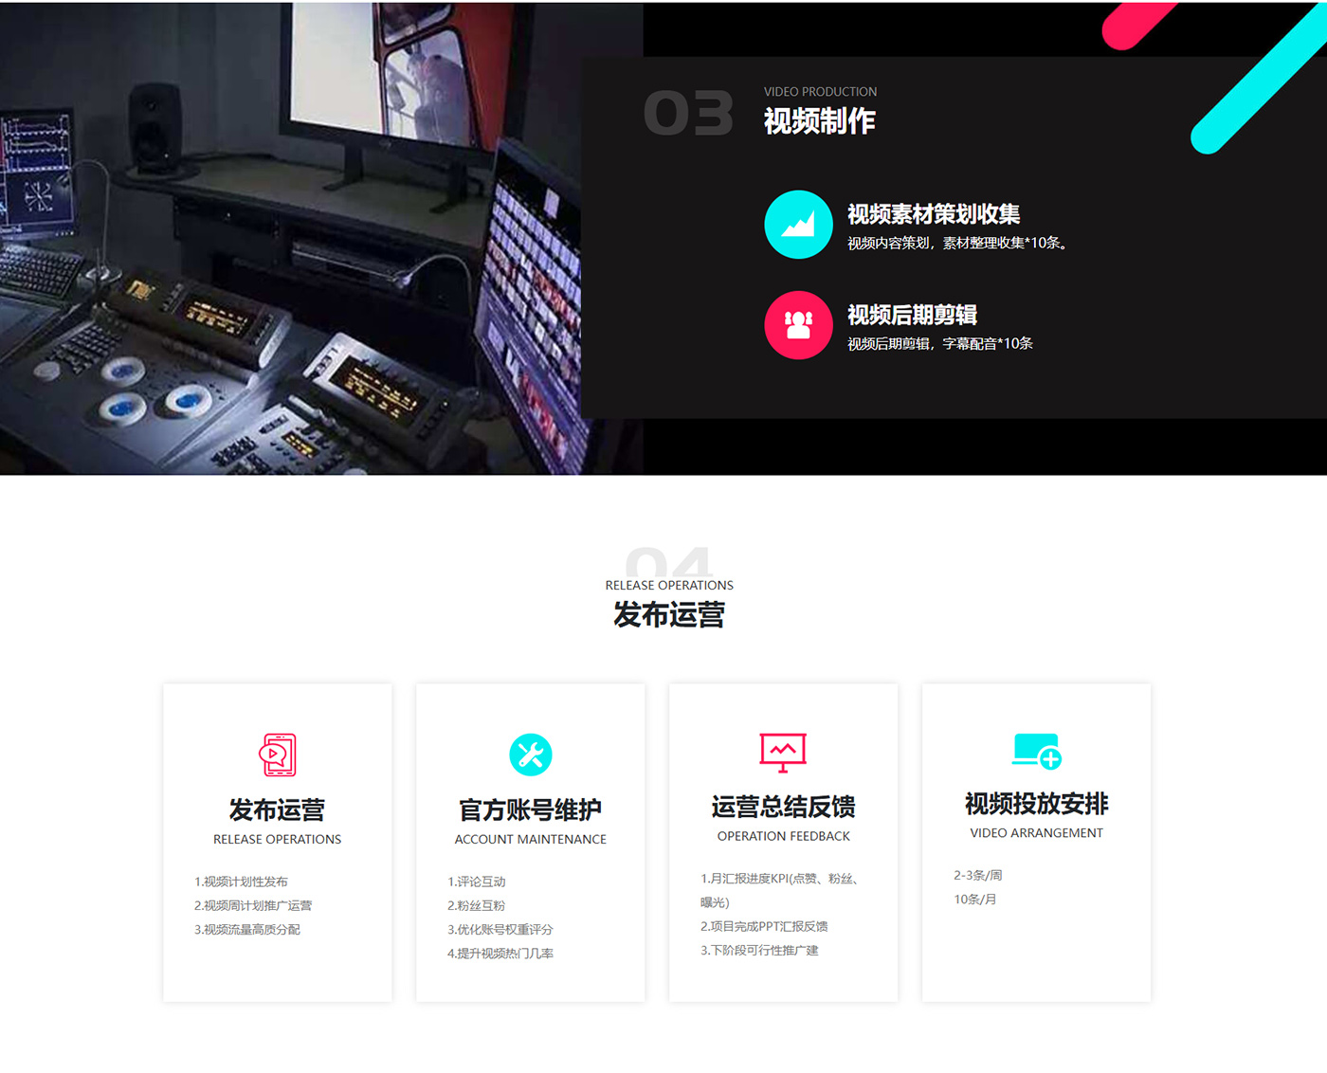Viewport: 1327px width, 1073px height.
Task: Click the teal laptop plus icon
Action: pos(1036,751)
